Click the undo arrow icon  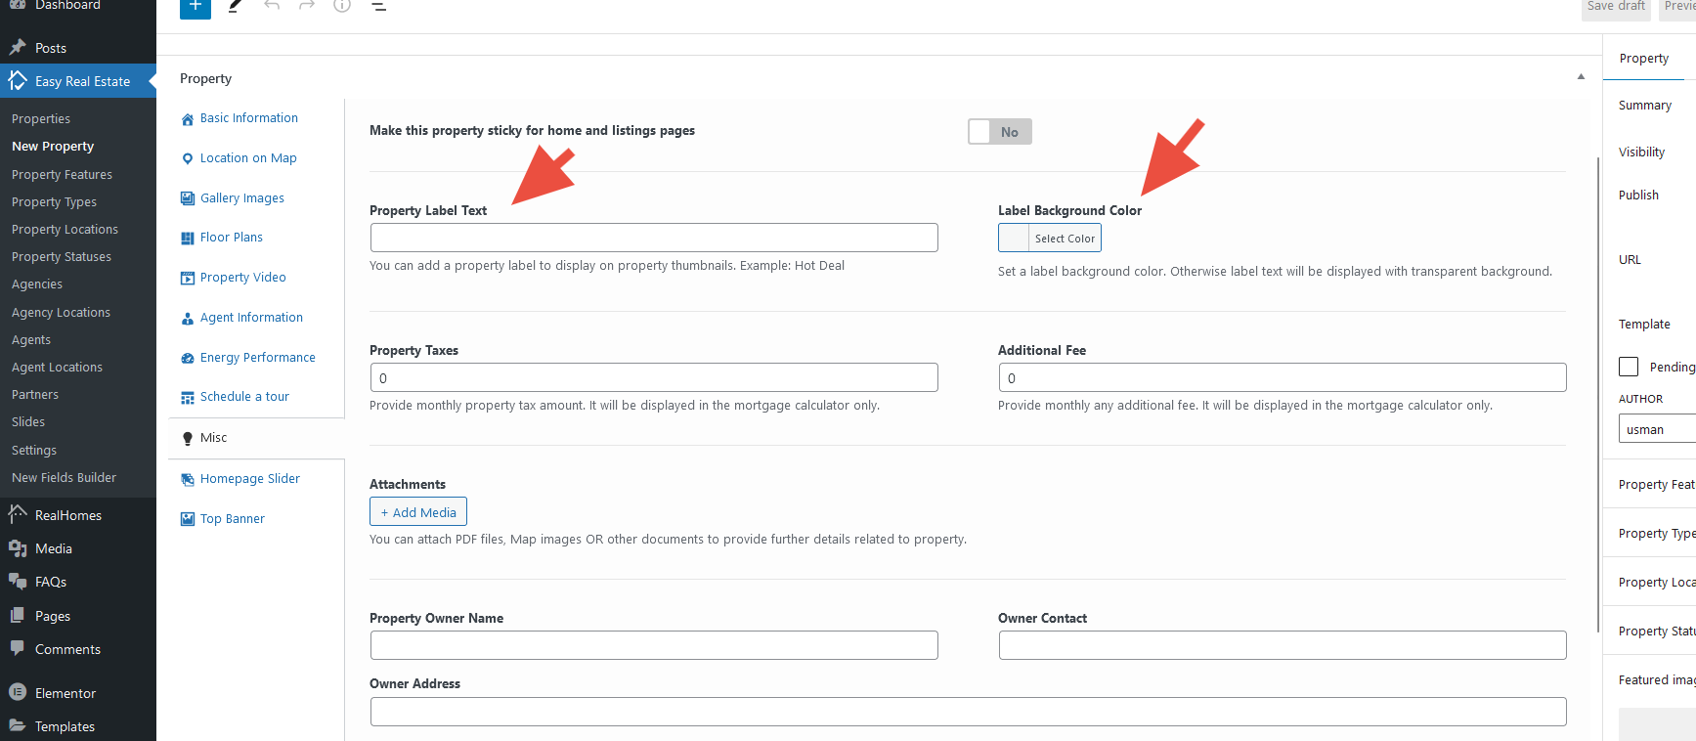point(272,6)
